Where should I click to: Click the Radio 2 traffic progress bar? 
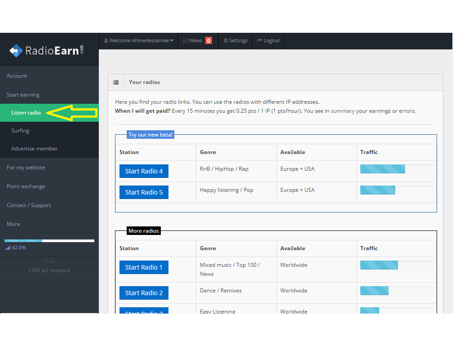pyautogui.click(x=396, y=291)
